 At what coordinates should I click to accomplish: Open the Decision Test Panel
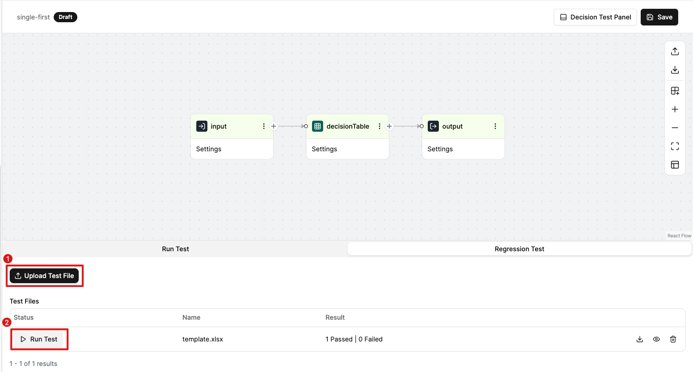[595, 17]
